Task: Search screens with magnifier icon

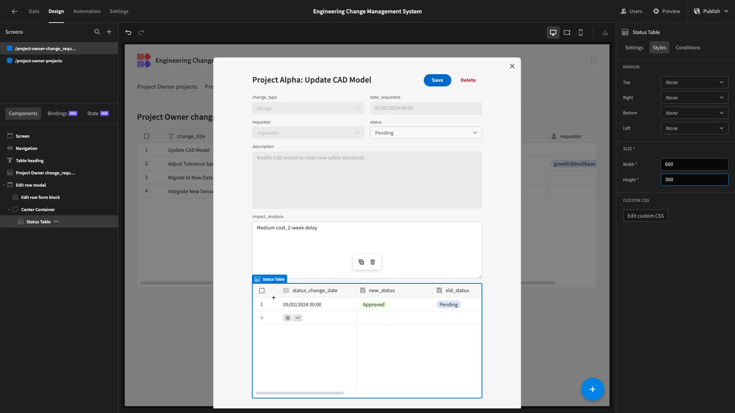Action: (97, 32)
